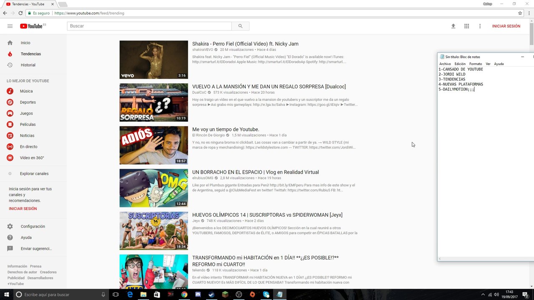The width and height of the screenshot is (534, 300).
Task: Click the Tendencias flame icon
Action: (x=10, y=54)
